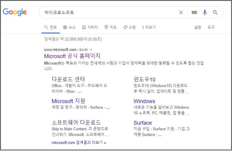Open the Surface sitelink

pos(143,123)
